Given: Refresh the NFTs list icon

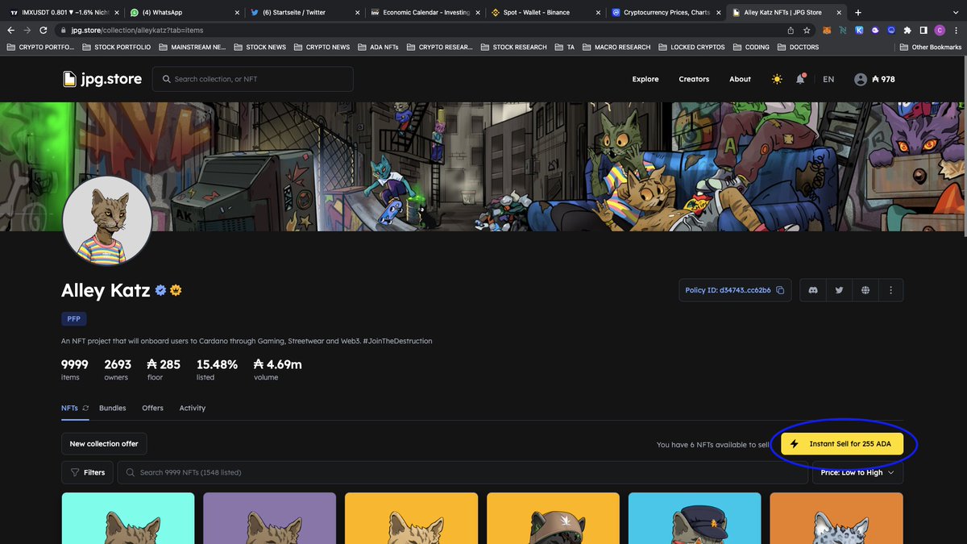Looking at the screenshot, I should [85, 408].
